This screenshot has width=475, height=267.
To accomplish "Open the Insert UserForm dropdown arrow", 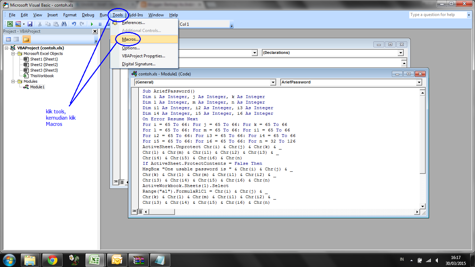I will click(x=24, y=24).
